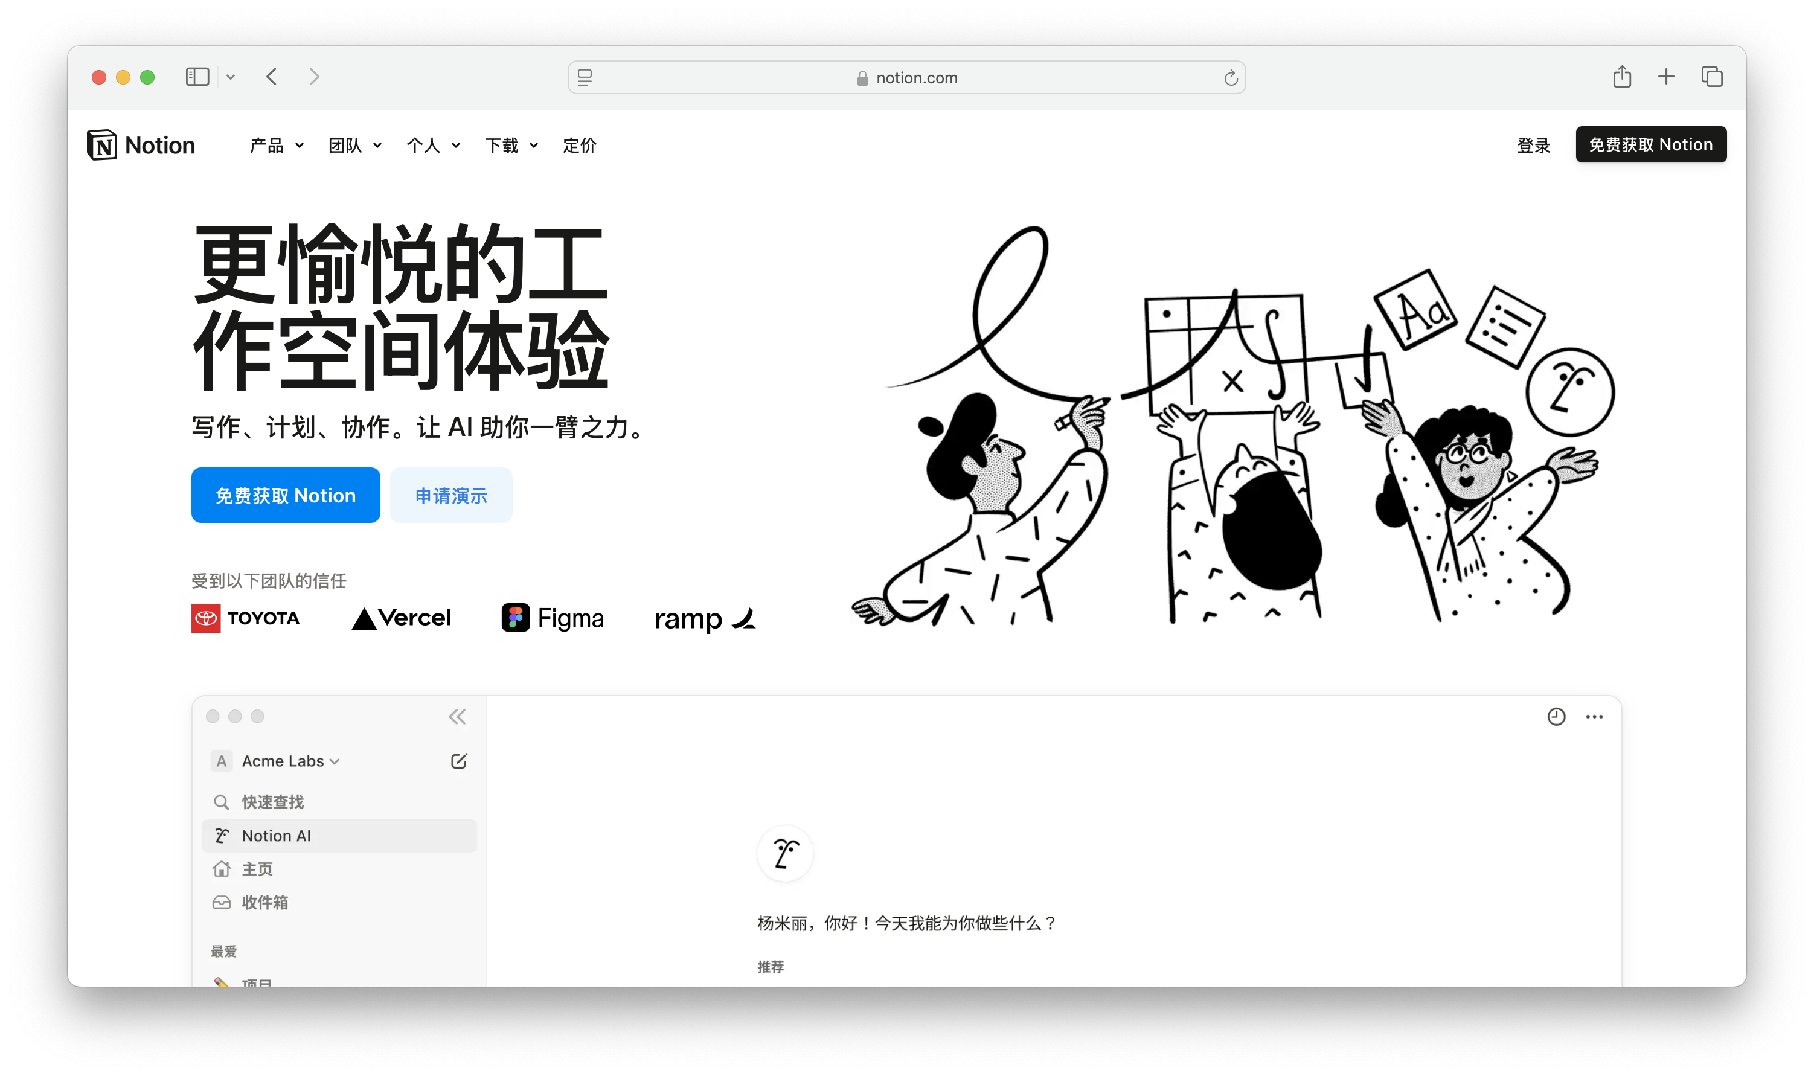Click the blue 免费获取 Notion button

click(286, 495)
